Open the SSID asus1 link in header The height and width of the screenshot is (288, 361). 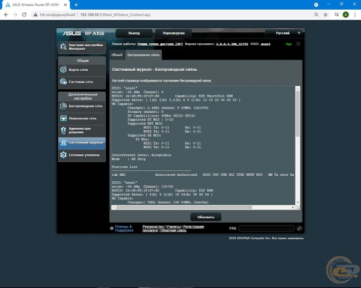(x=265, y=44)
